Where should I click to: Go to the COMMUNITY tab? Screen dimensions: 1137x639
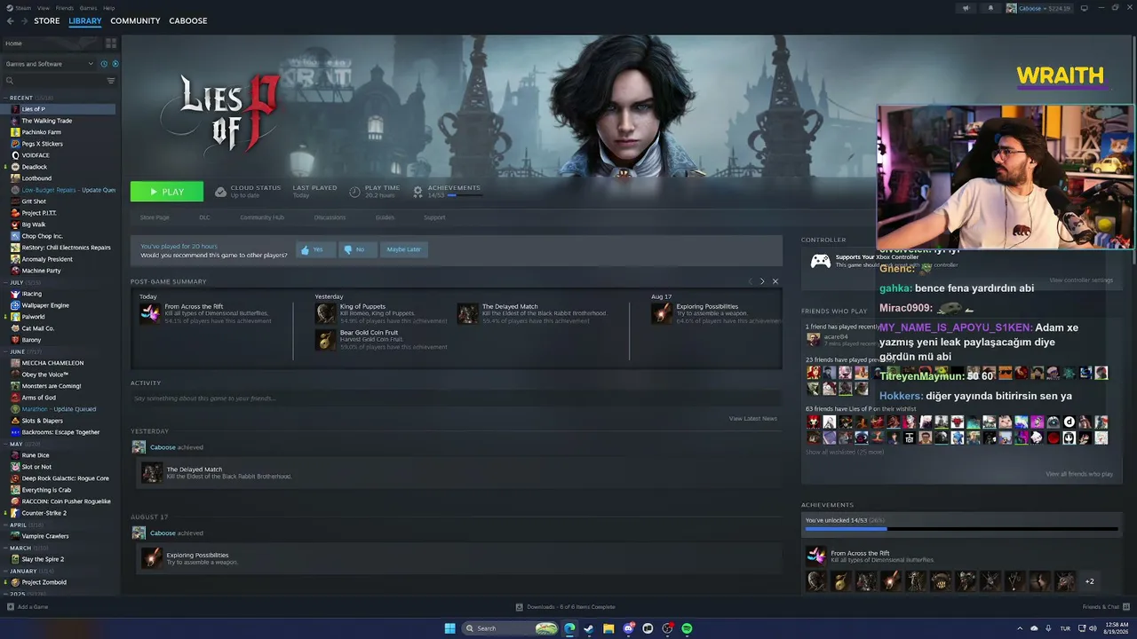[135, 20]
